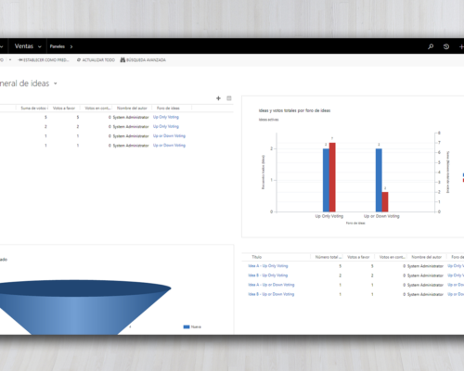Expand the Ventas module dropdown

tap(40, 46)
